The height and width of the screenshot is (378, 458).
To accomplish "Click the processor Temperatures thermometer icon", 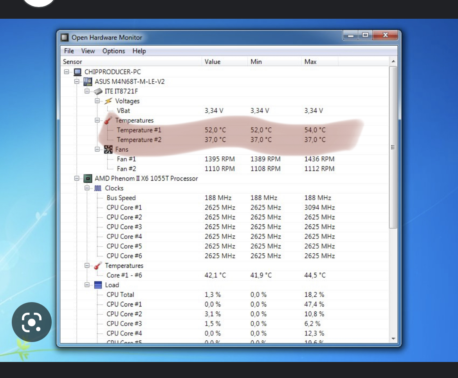I will tap(98, 265).
